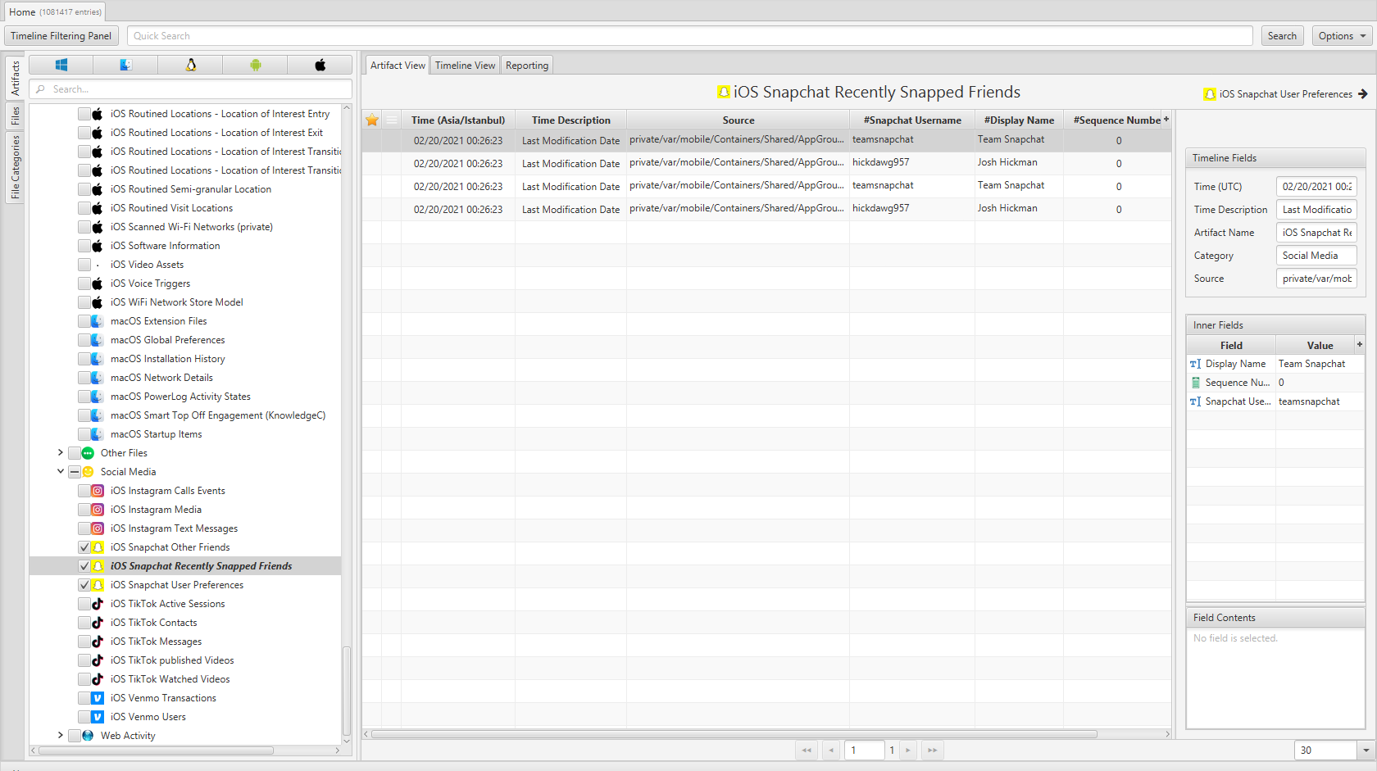Sort by #Display Name column header
Viewport: 1377px width, 771px height.
click(x=1019, y=120)
